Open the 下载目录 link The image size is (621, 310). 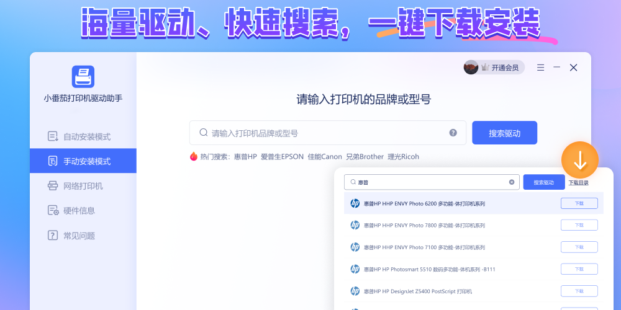click(579, 183)
